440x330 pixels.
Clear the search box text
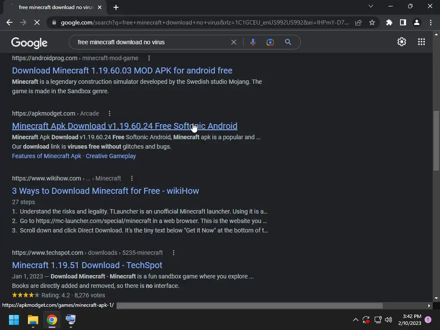tap(233, 42)
